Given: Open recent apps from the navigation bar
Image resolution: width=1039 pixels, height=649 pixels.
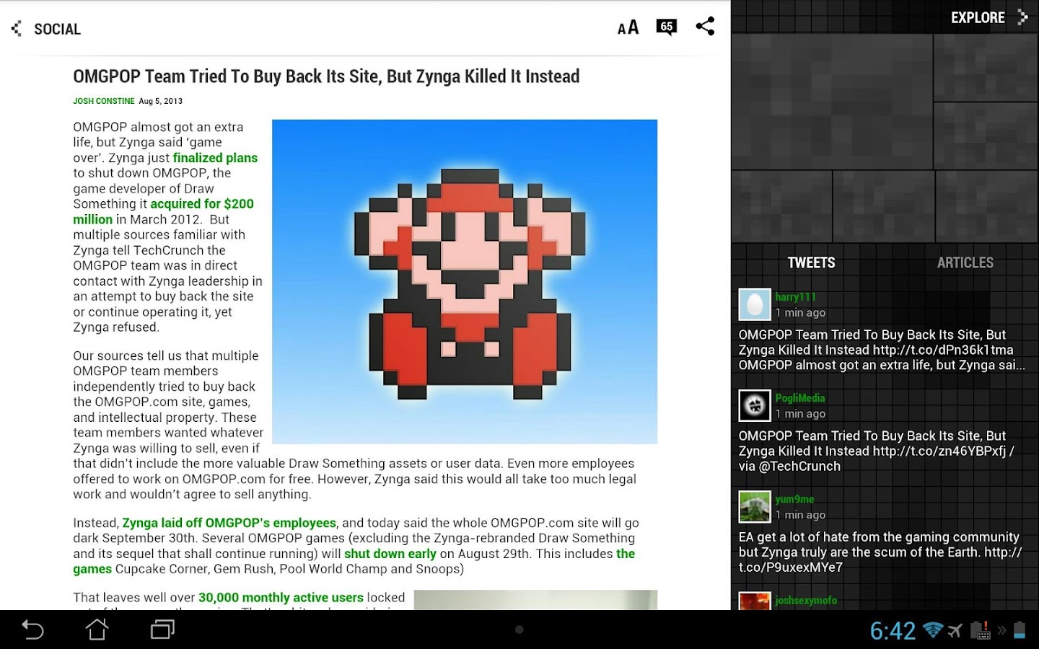Looking at the screenshot, I should pyautogui.click(x=162, y=629).
